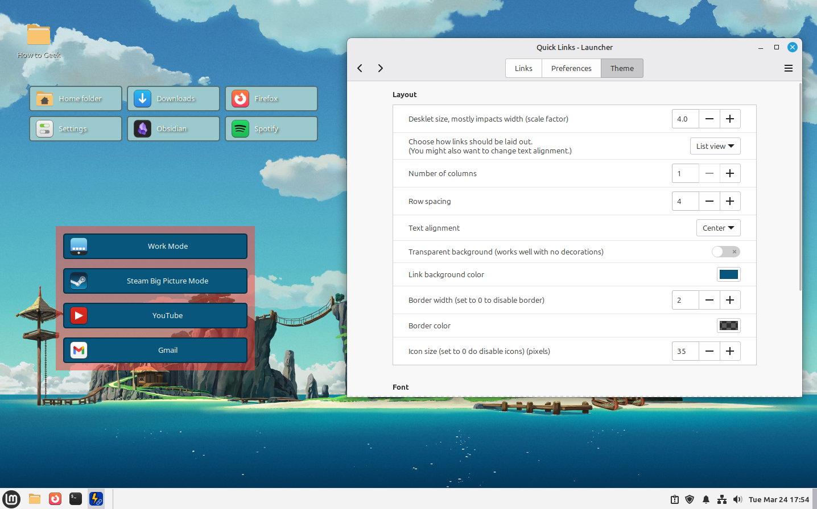
Task: Select the Theme tab
Action: click(x=622, y=68)
